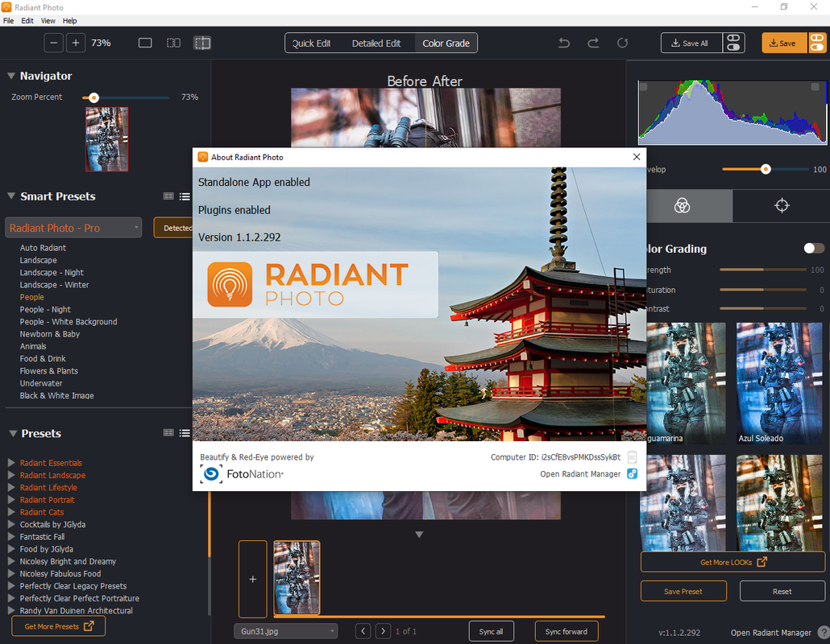Viewport: 830px width, 644px height.
Task: Click Get More Presets button
Action: click(58, 626)
